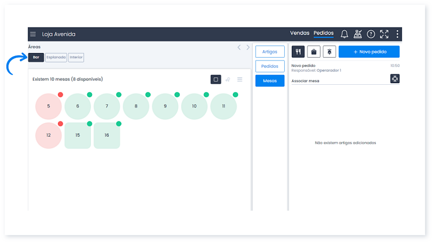Click the associate table icon

[x=395, y=79]
